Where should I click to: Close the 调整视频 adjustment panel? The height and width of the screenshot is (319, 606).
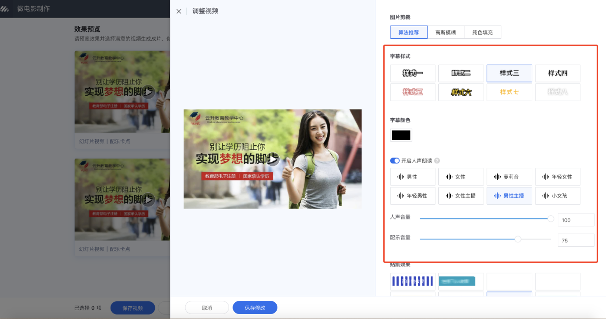click(178, 11)
